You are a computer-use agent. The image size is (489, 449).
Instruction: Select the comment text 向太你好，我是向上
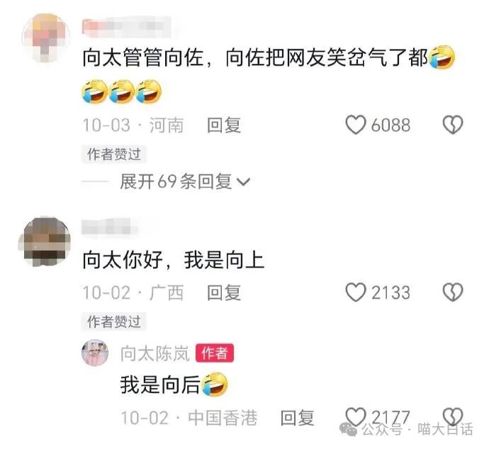point(174,260)
